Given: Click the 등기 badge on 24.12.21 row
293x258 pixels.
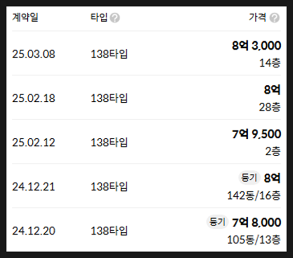Looking at the screenshot, I should [x=249, y=177].
